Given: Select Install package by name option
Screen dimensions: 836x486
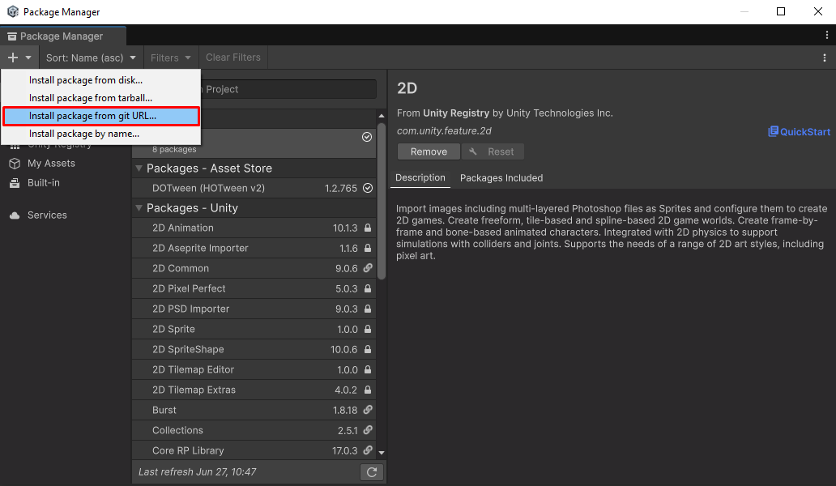Looking at the screenshot, I should (x=84, y=134).
